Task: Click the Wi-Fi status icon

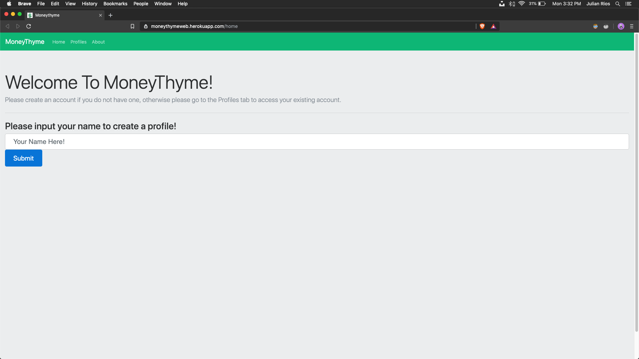Action: (x=522, y=4)
